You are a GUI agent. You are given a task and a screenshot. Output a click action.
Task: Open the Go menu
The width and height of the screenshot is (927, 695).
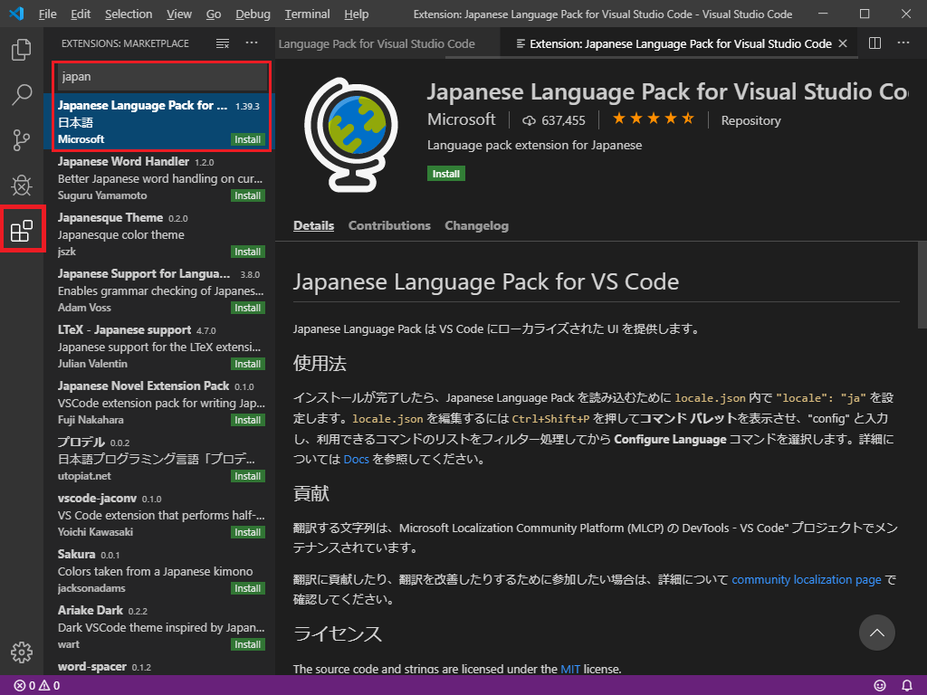click(x=214, y=14)
